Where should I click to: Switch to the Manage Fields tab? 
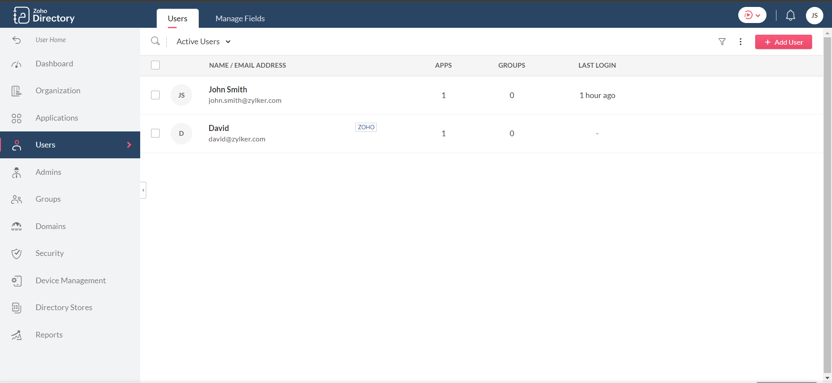click(x=240, y=19)
